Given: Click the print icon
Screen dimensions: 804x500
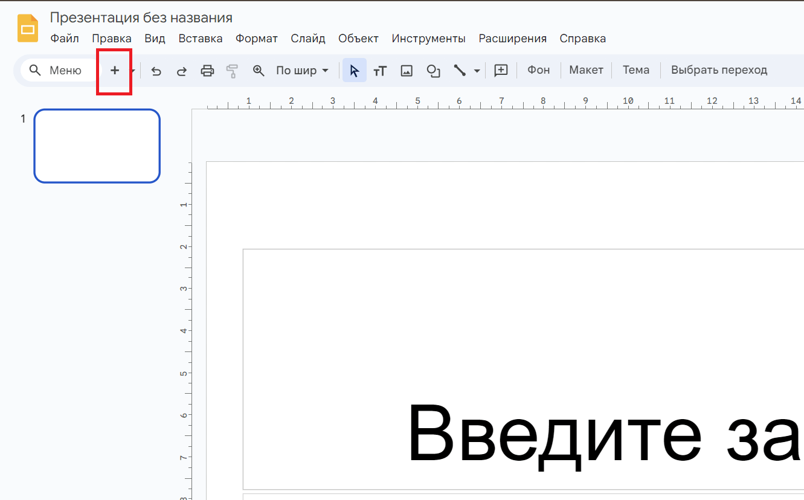Looking at the screenshot, I should [x=207, y=70].
